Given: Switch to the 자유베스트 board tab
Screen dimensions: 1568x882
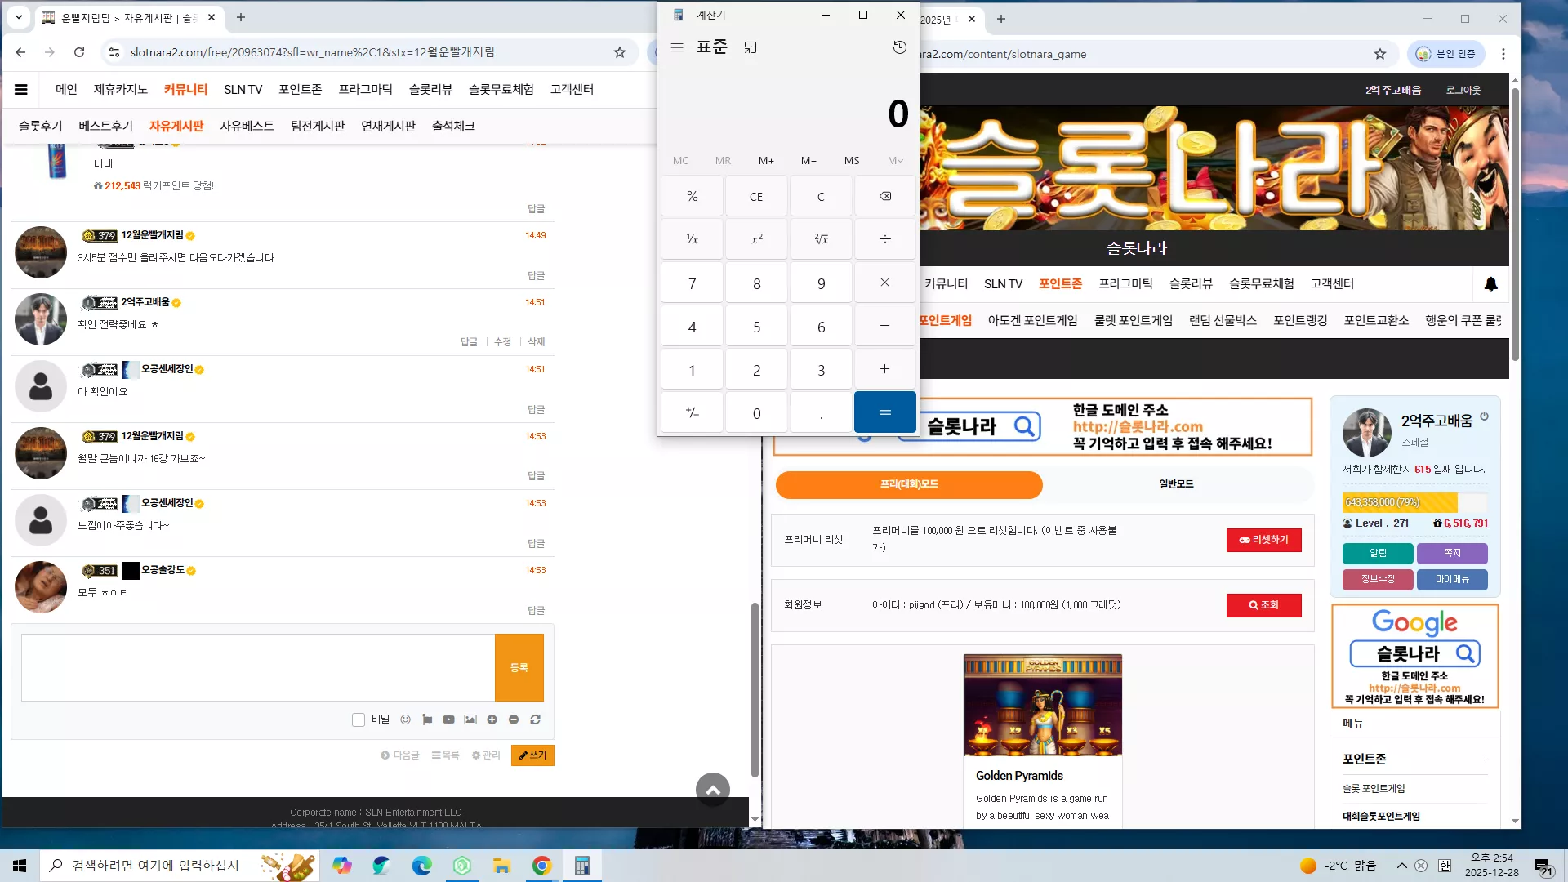Looking at the screenshot, I should (247, 126).
